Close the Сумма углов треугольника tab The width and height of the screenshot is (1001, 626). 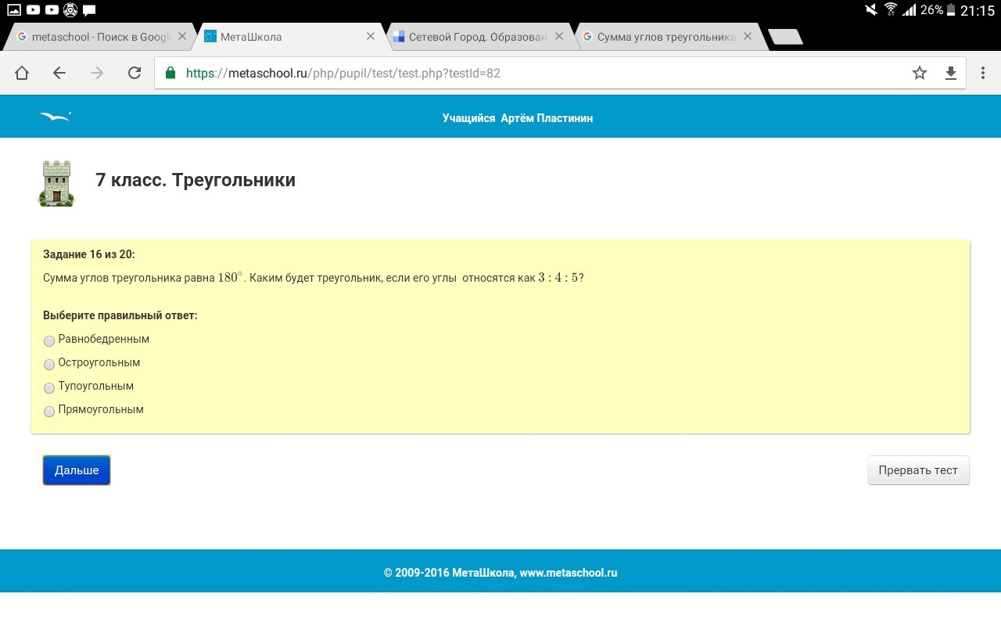tap(748, 36)
